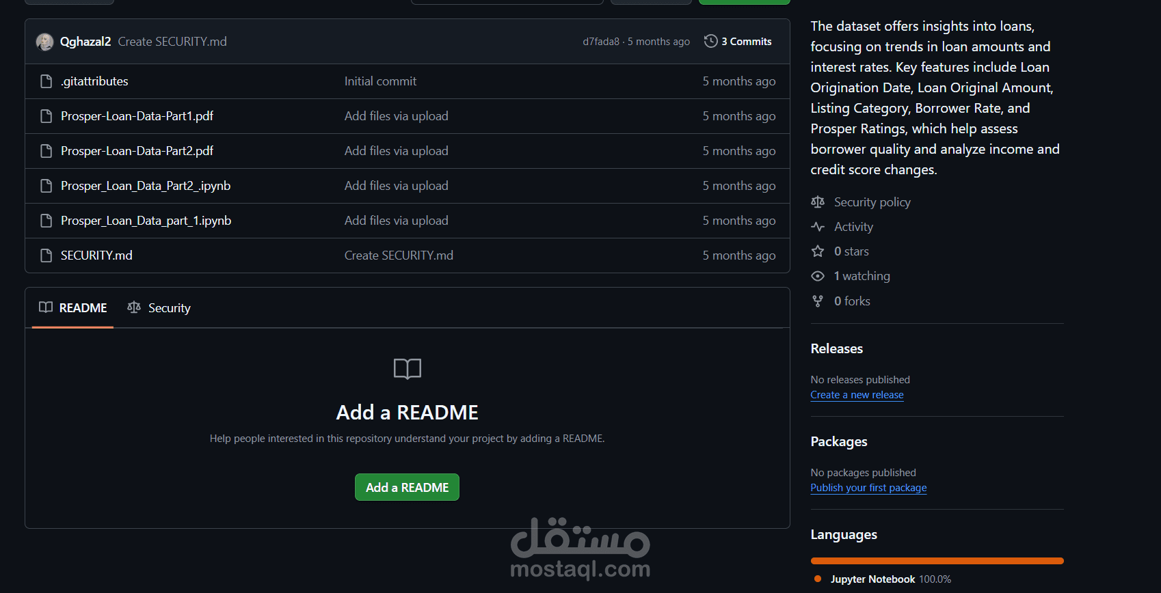The width and height of the screenshot is (1161, 593).
Task: Click the commits history clock icon
Action: point(711,41)
